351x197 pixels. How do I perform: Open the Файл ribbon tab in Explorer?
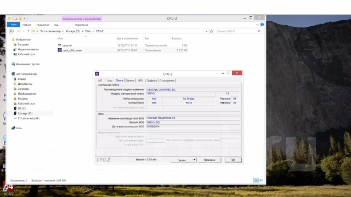(13, 25)
